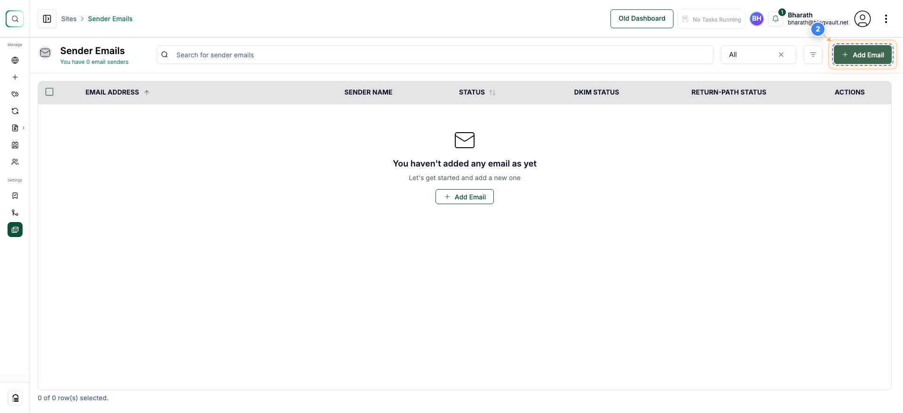Open the Old Dashboard button
Viewport: 903px width, 413px height.
642,19
